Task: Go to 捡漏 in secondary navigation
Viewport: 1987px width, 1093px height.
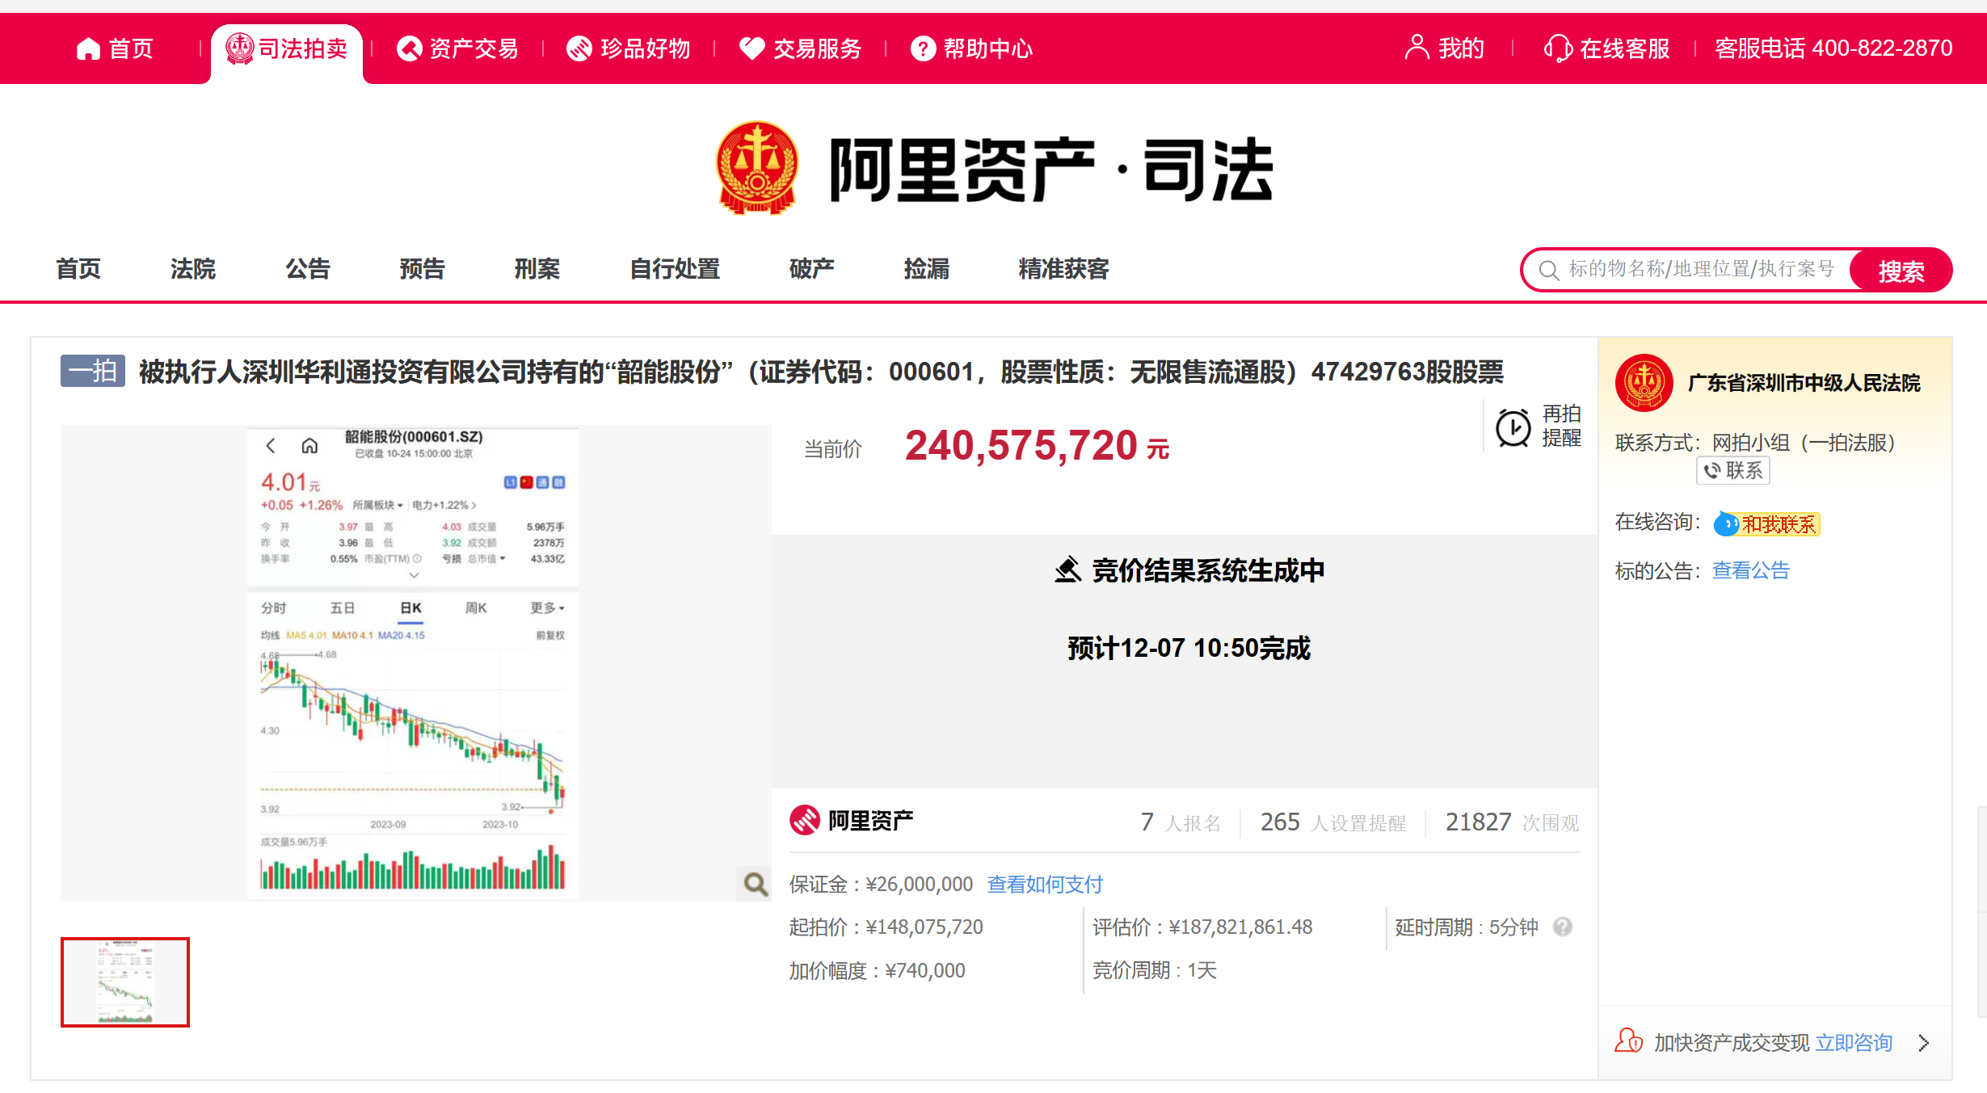Action: [x=926, y=268]
